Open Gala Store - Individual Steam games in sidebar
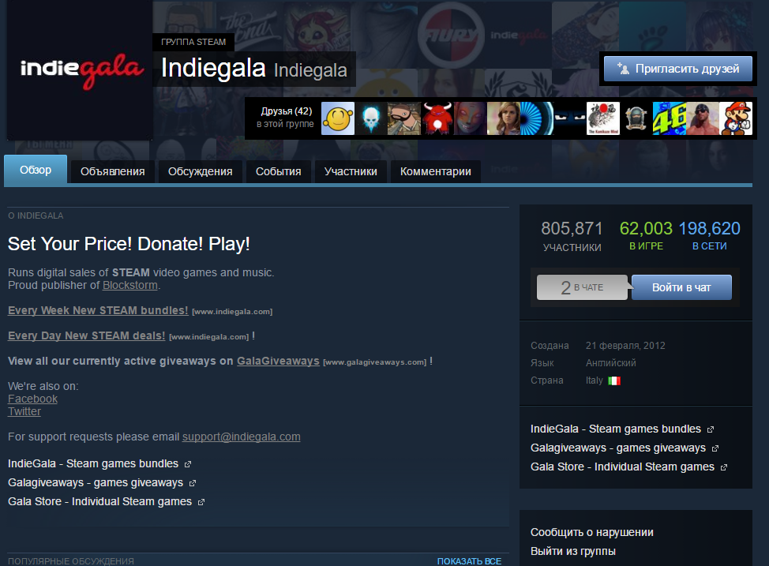 (x=623, y=467)
